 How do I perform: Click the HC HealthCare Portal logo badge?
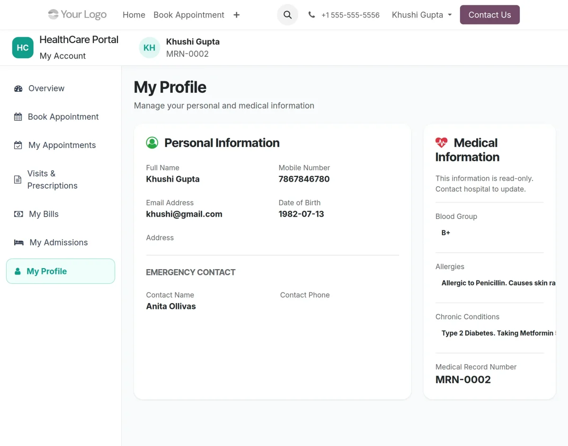click(23, 48)
